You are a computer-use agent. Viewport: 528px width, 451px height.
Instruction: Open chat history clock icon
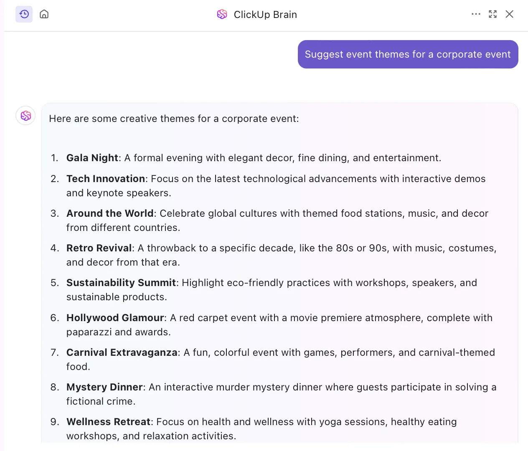[24, 14]
